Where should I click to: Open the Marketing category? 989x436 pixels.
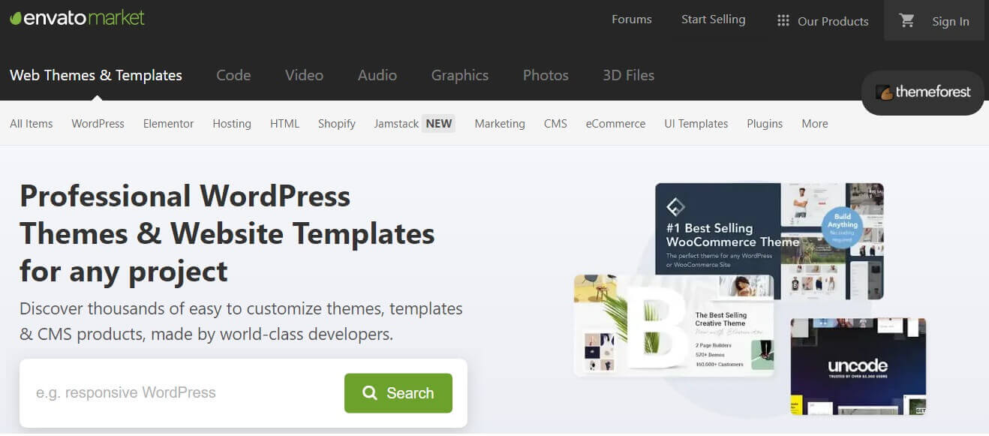tap(500, 124)
